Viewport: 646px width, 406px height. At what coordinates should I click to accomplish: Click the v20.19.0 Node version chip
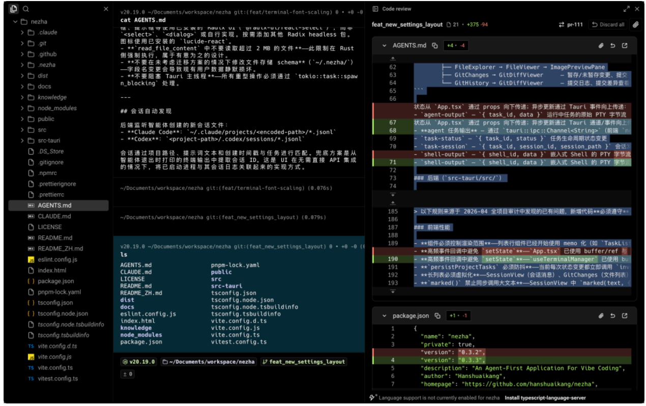138,362
